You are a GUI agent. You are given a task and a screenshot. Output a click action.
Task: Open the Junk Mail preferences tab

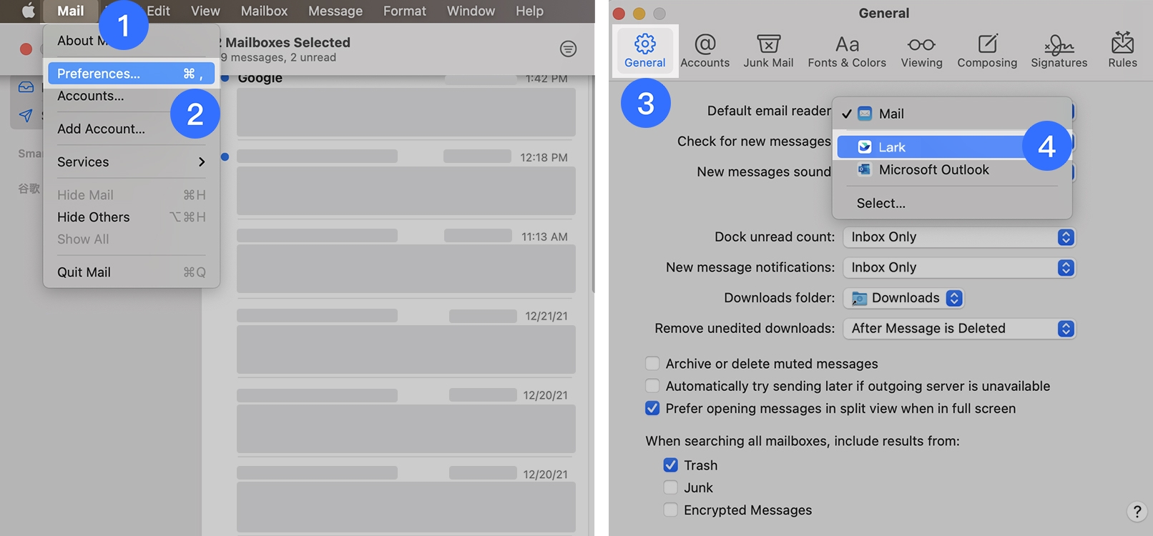(768, 51)
